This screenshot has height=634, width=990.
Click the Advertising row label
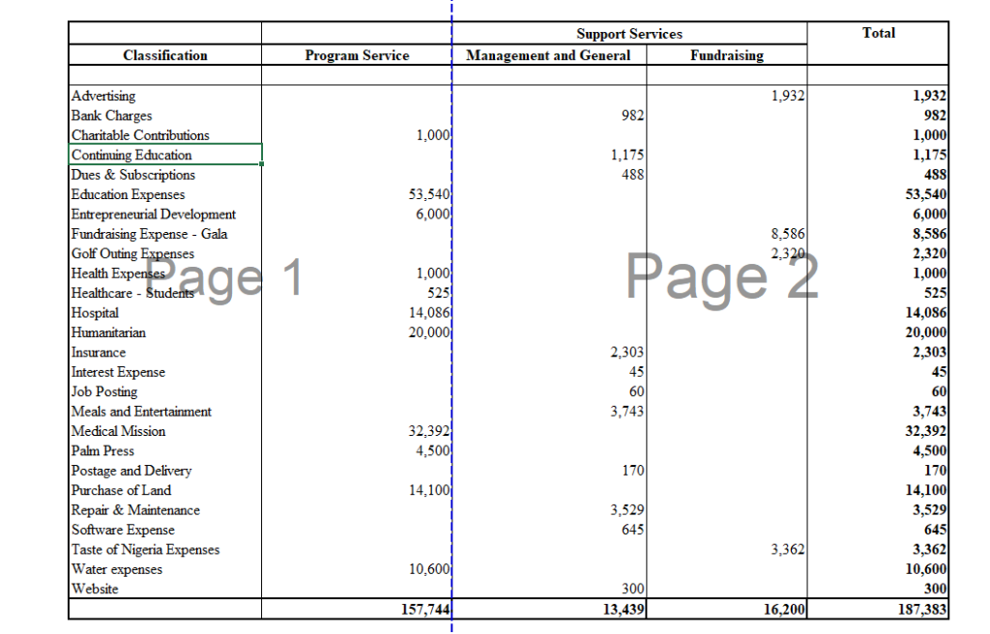164,96
